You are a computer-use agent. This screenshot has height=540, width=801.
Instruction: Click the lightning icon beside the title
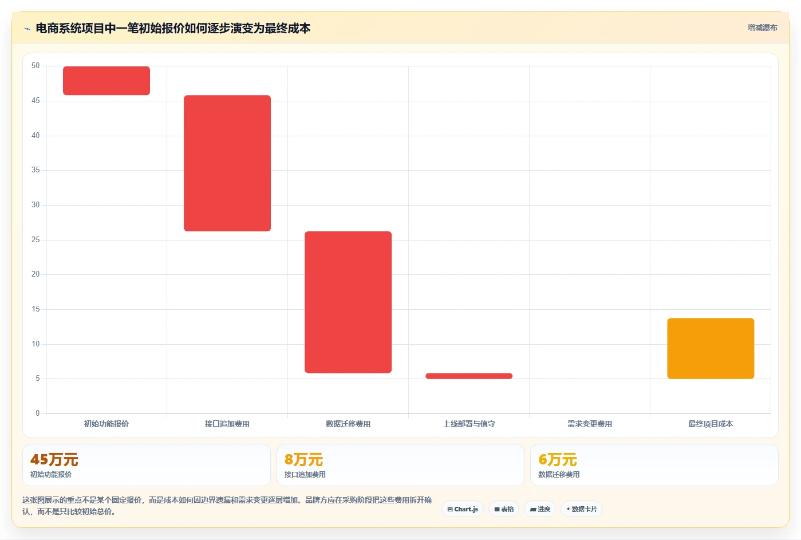pos(27,29)
